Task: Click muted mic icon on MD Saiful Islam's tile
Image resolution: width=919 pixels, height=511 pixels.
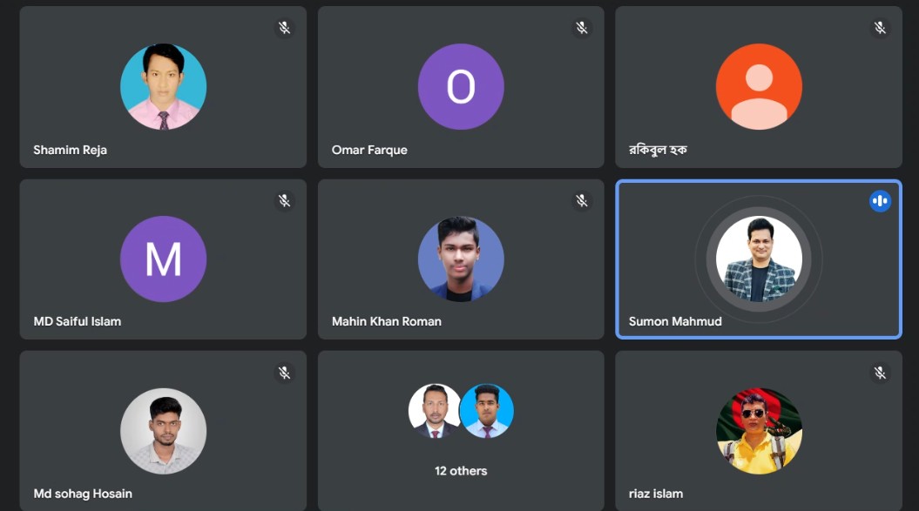Action: (284, 201)
